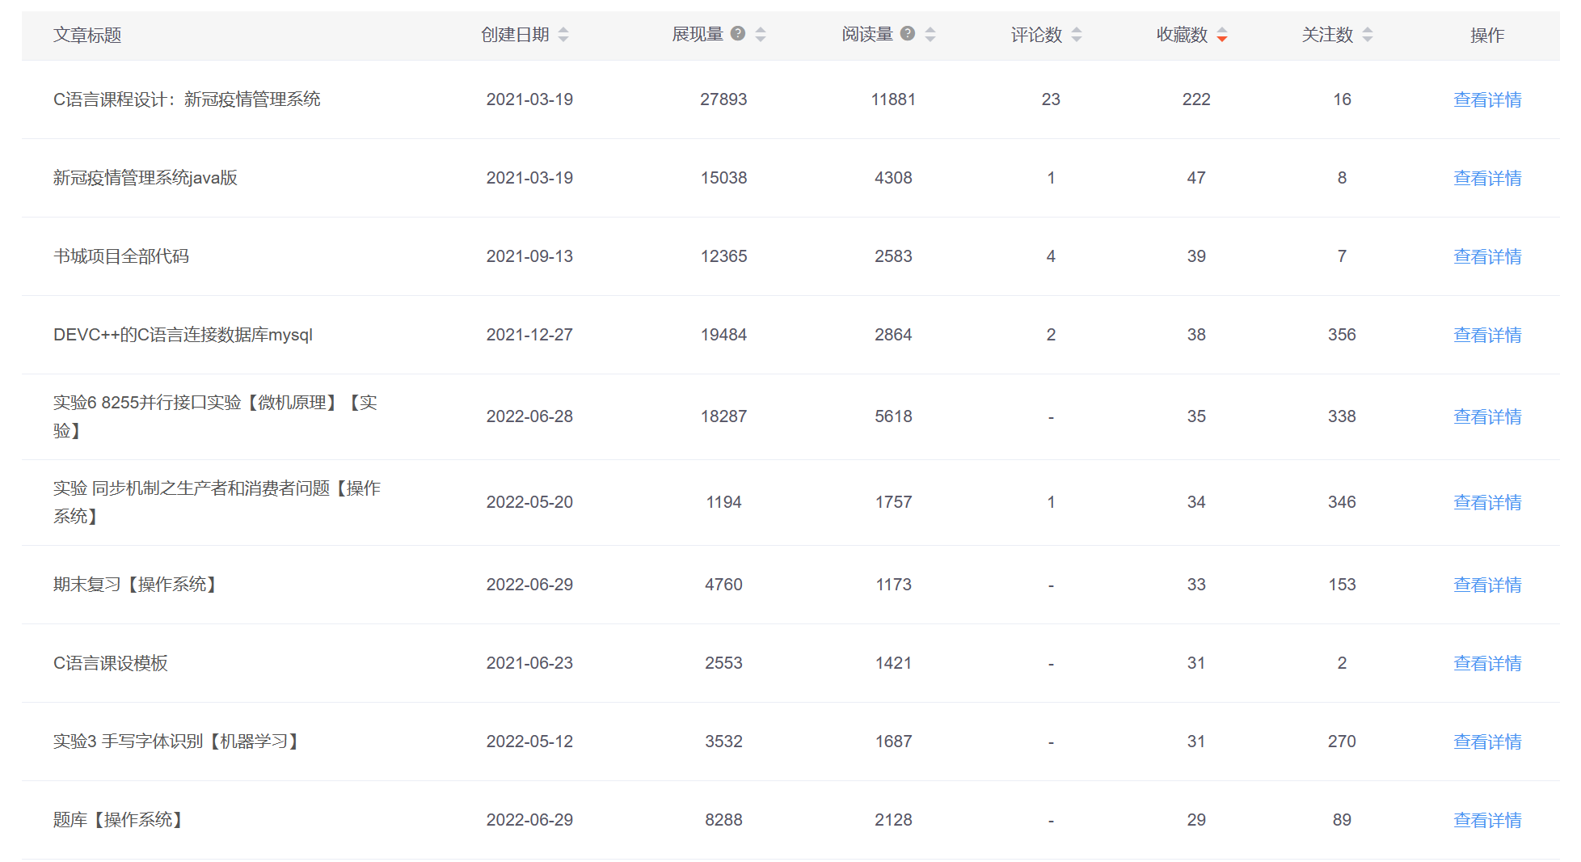Click 阅读量 value 4308
The height and width of the screenshot is (862, 1581).
pyautogui.click(x=893, y=178)
